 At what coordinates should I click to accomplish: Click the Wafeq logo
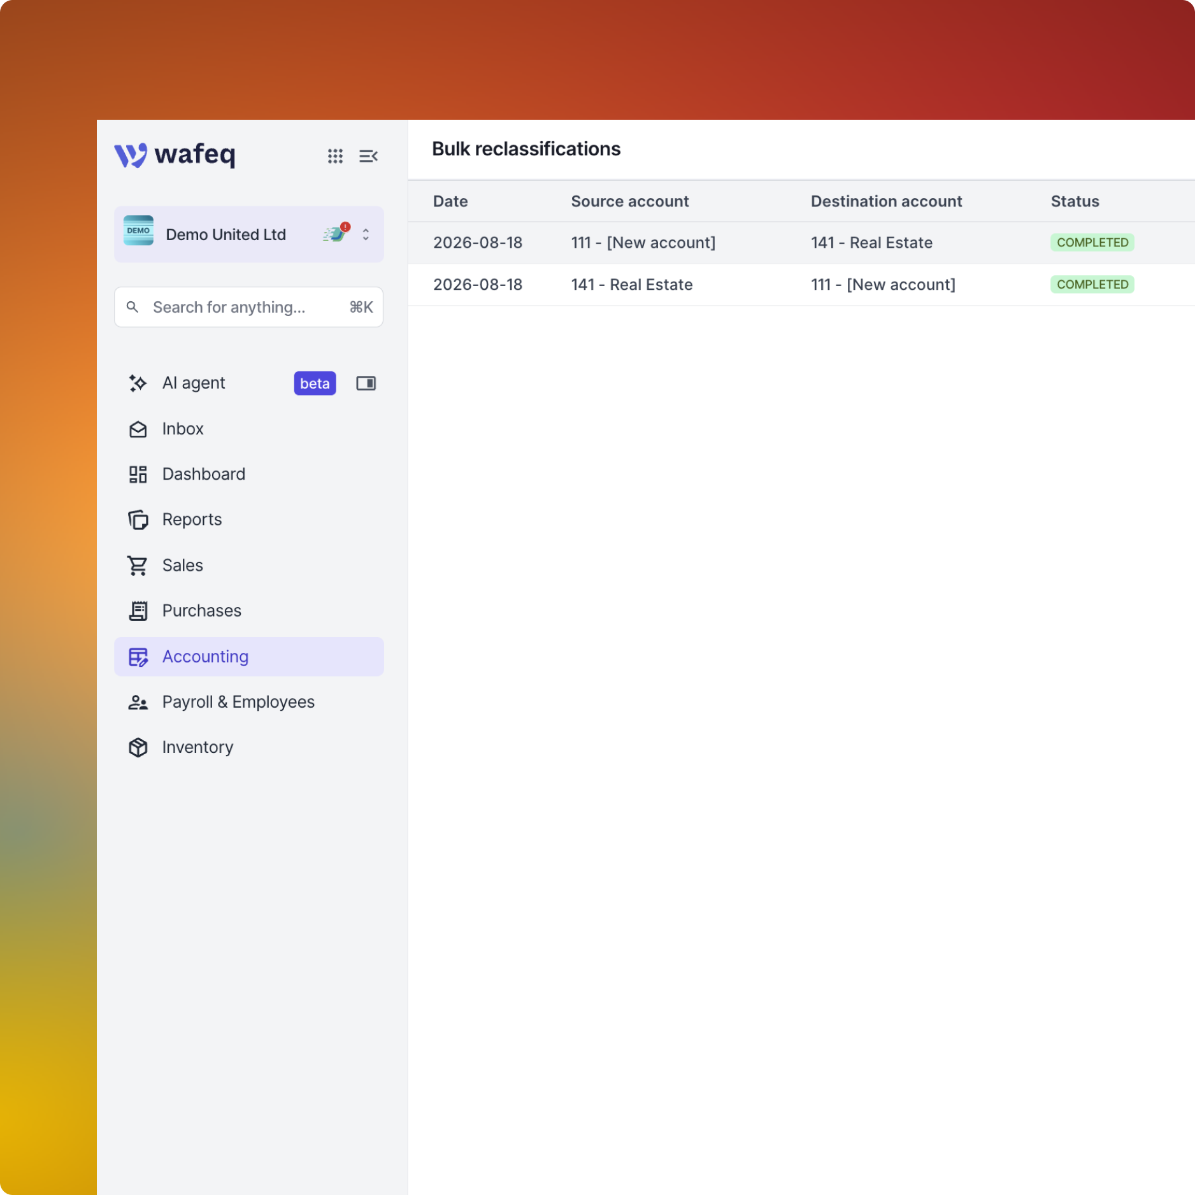coord(175,155)
